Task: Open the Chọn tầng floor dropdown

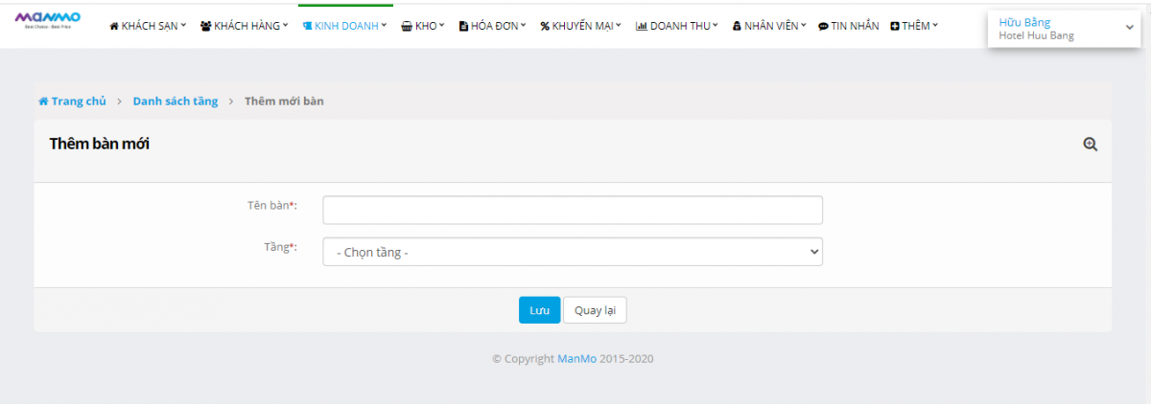Action: 573,252
